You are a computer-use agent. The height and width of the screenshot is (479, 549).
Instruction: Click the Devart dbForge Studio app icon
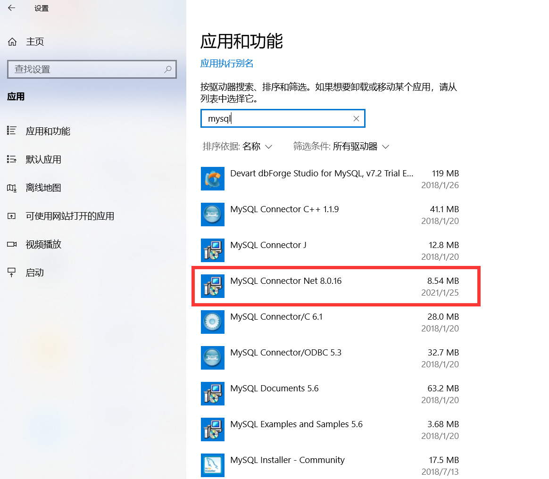click(x=213, y=179)
